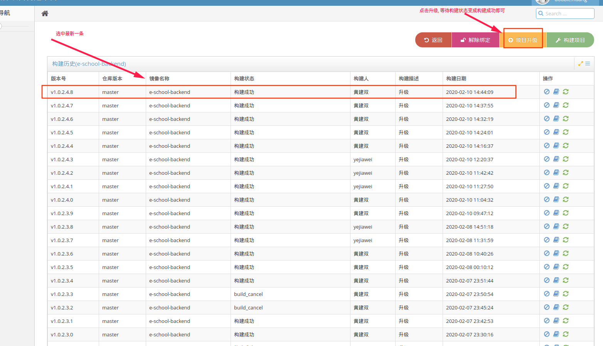Click the 项目升级 (upgrade project) button
Viewport: 603px width, 346px height.
[523, 40]
